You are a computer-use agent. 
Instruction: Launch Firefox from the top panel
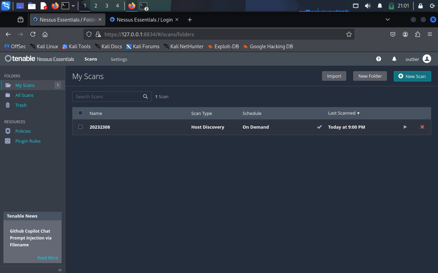coord(55,6)
